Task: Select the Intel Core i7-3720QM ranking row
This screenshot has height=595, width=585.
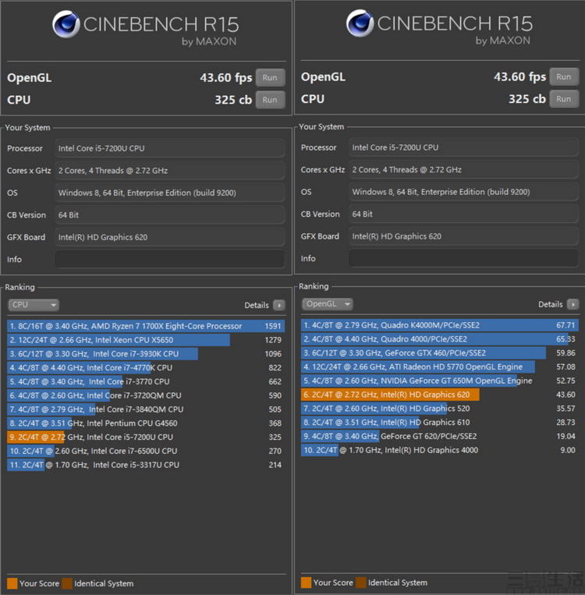Action: pos(146,395)
